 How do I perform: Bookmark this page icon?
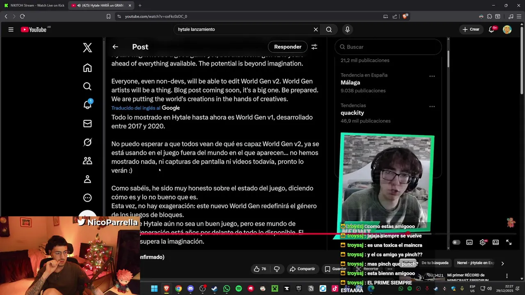(x=108, y=16)
